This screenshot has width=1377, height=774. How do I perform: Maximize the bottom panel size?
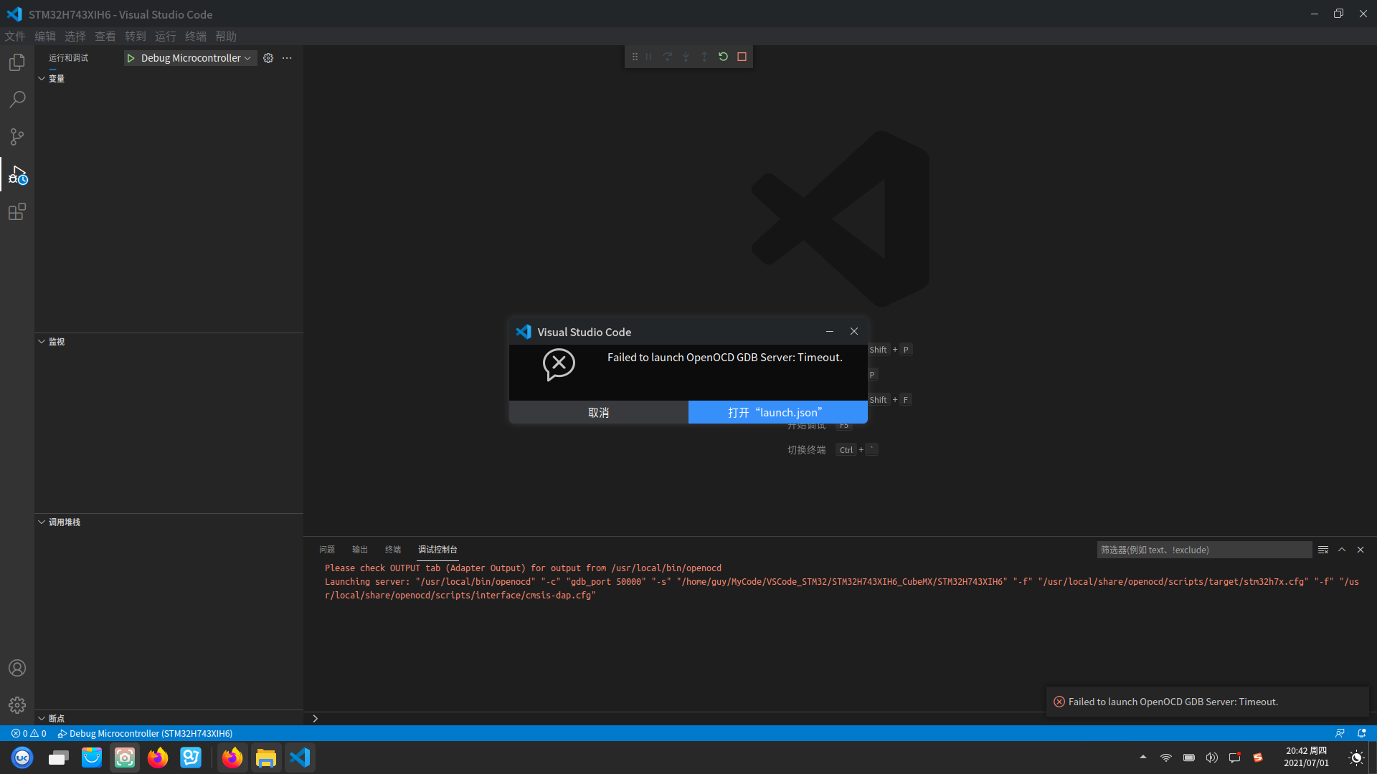pyautogui.click(x=1342, y=550)
